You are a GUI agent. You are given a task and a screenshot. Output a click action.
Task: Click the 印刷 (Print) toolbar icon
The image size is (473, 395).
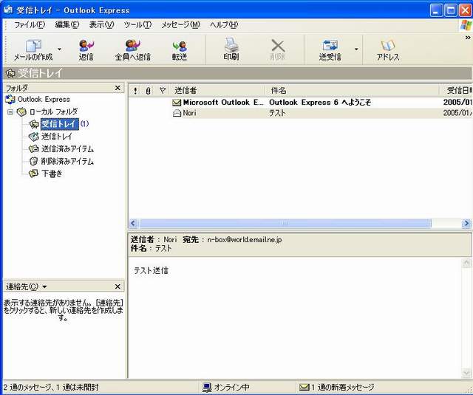coord(231,45)
